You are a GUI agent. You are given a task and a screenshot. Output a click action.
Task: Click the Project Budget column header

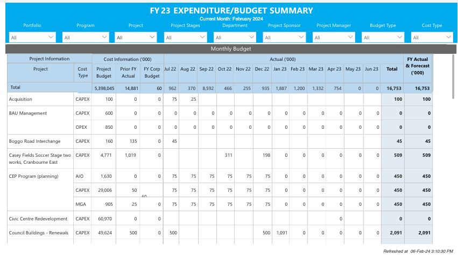tap(104, 72)
